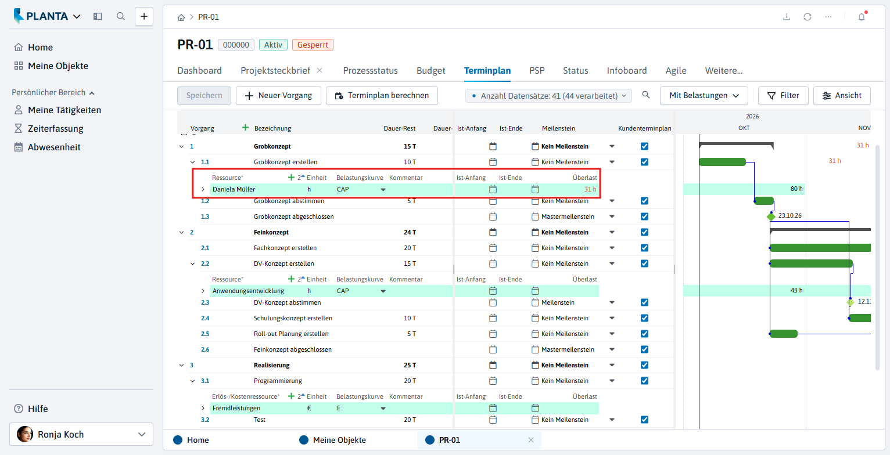
Task: Open the Ronja Koch user menu
Action: pyautogui.click(x=81, y=434)
